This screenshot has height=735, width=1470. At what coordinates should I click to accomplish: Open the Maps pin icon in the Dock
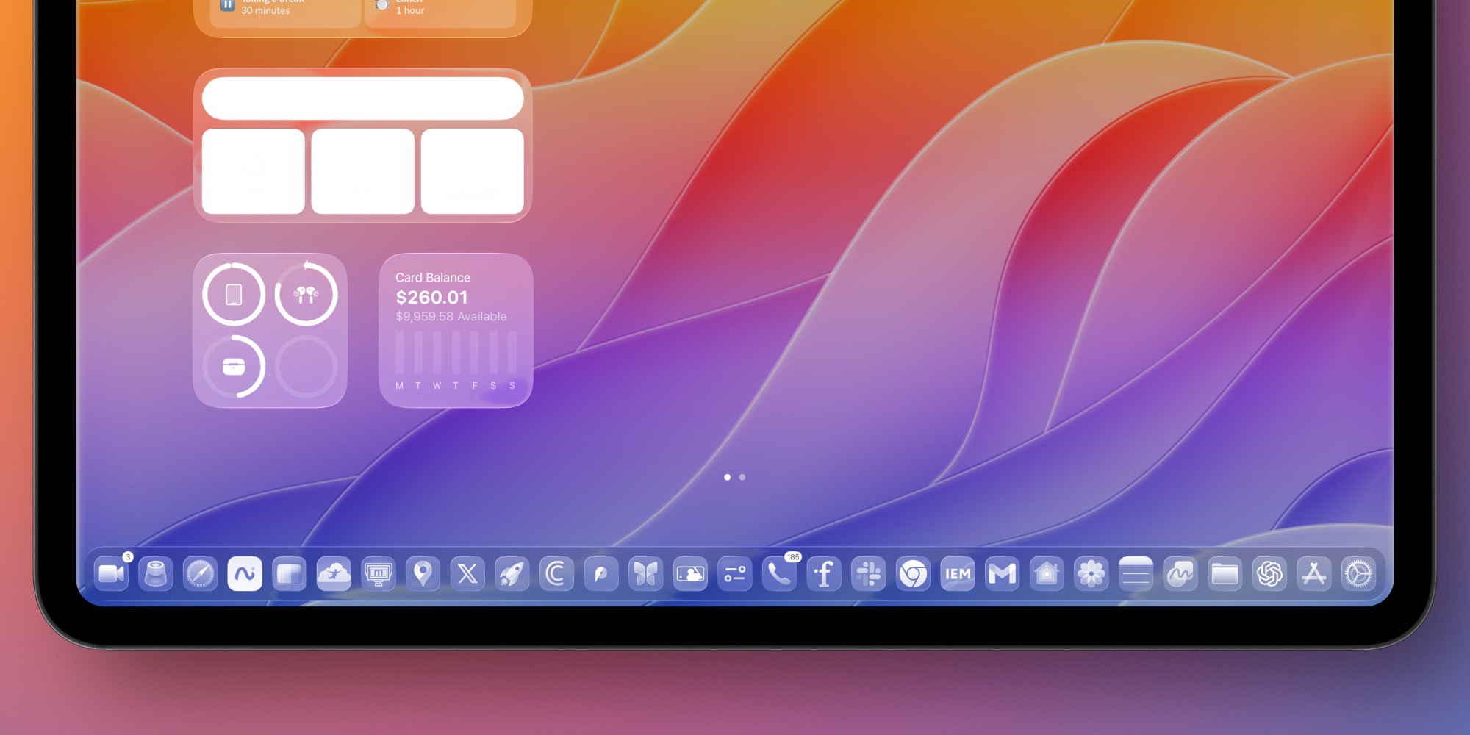pos(423,574)
